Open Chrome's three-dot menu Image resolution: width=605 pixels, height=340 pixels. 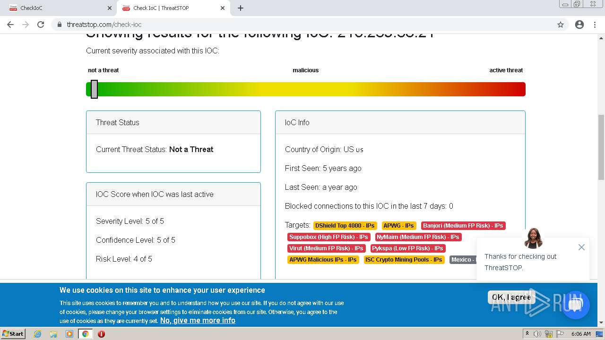pyautogui.click(x=595, y=25)
